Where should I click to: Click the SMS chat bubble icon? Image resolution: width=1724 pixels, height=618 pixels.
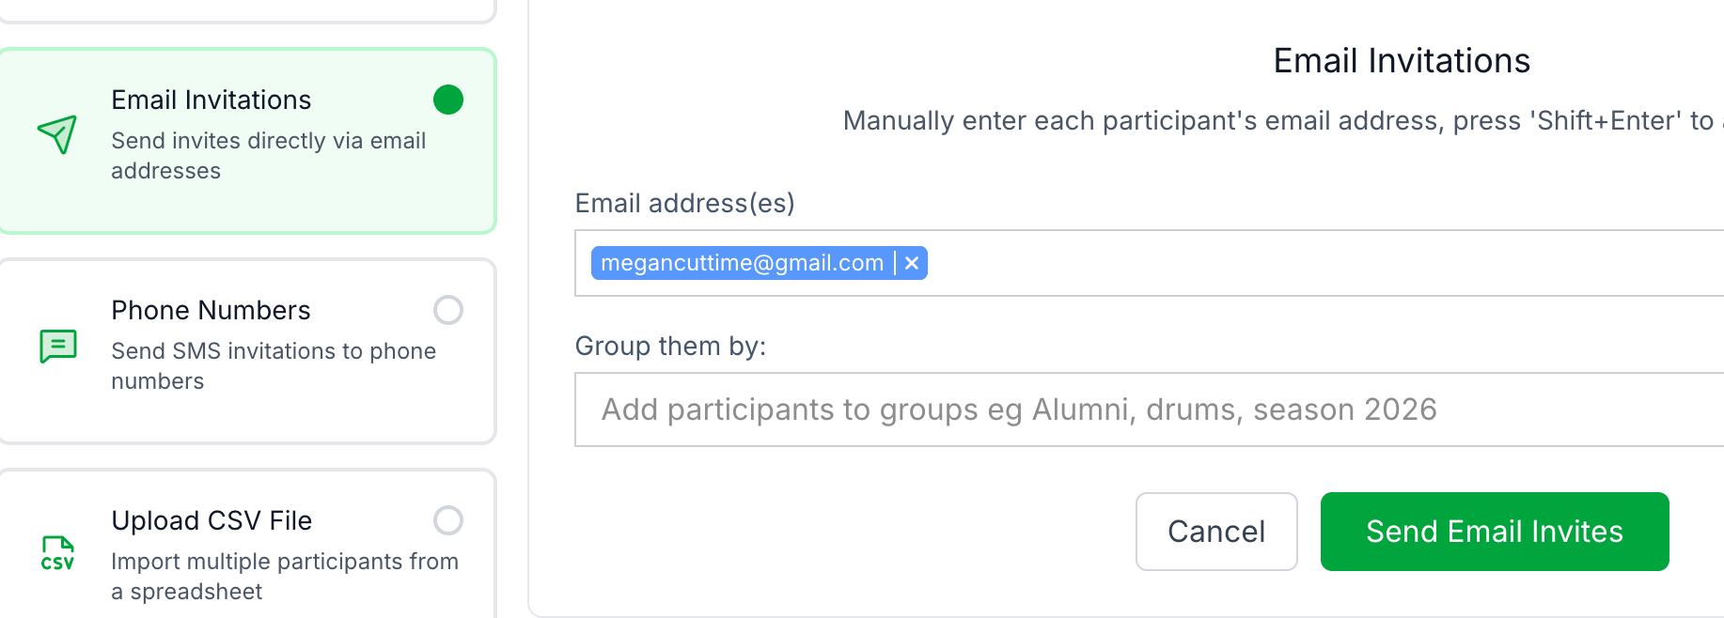pos(58,346)
